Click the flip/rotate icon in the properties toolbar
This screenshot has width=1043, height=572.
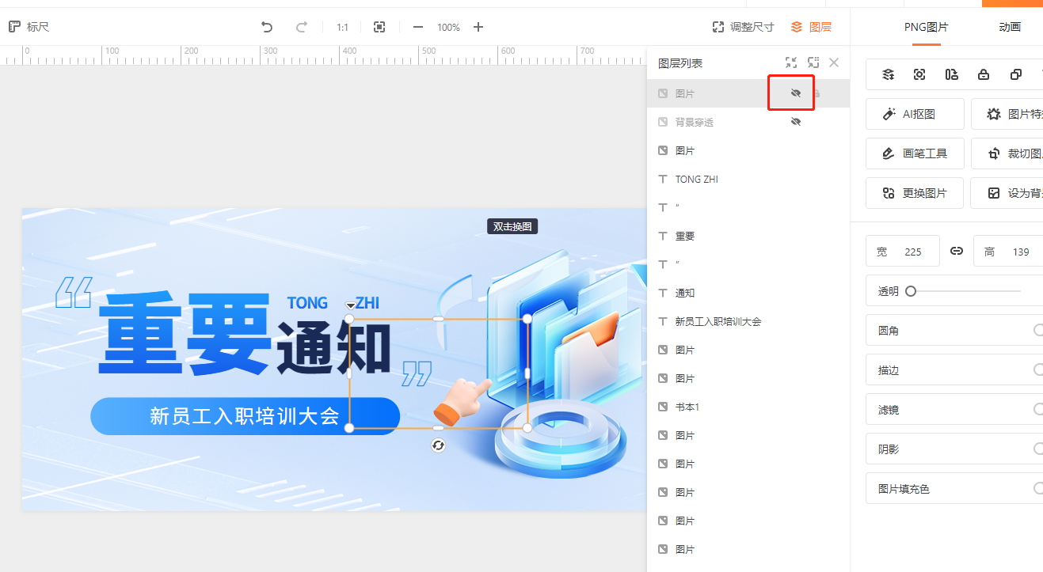tap(952, 74)
